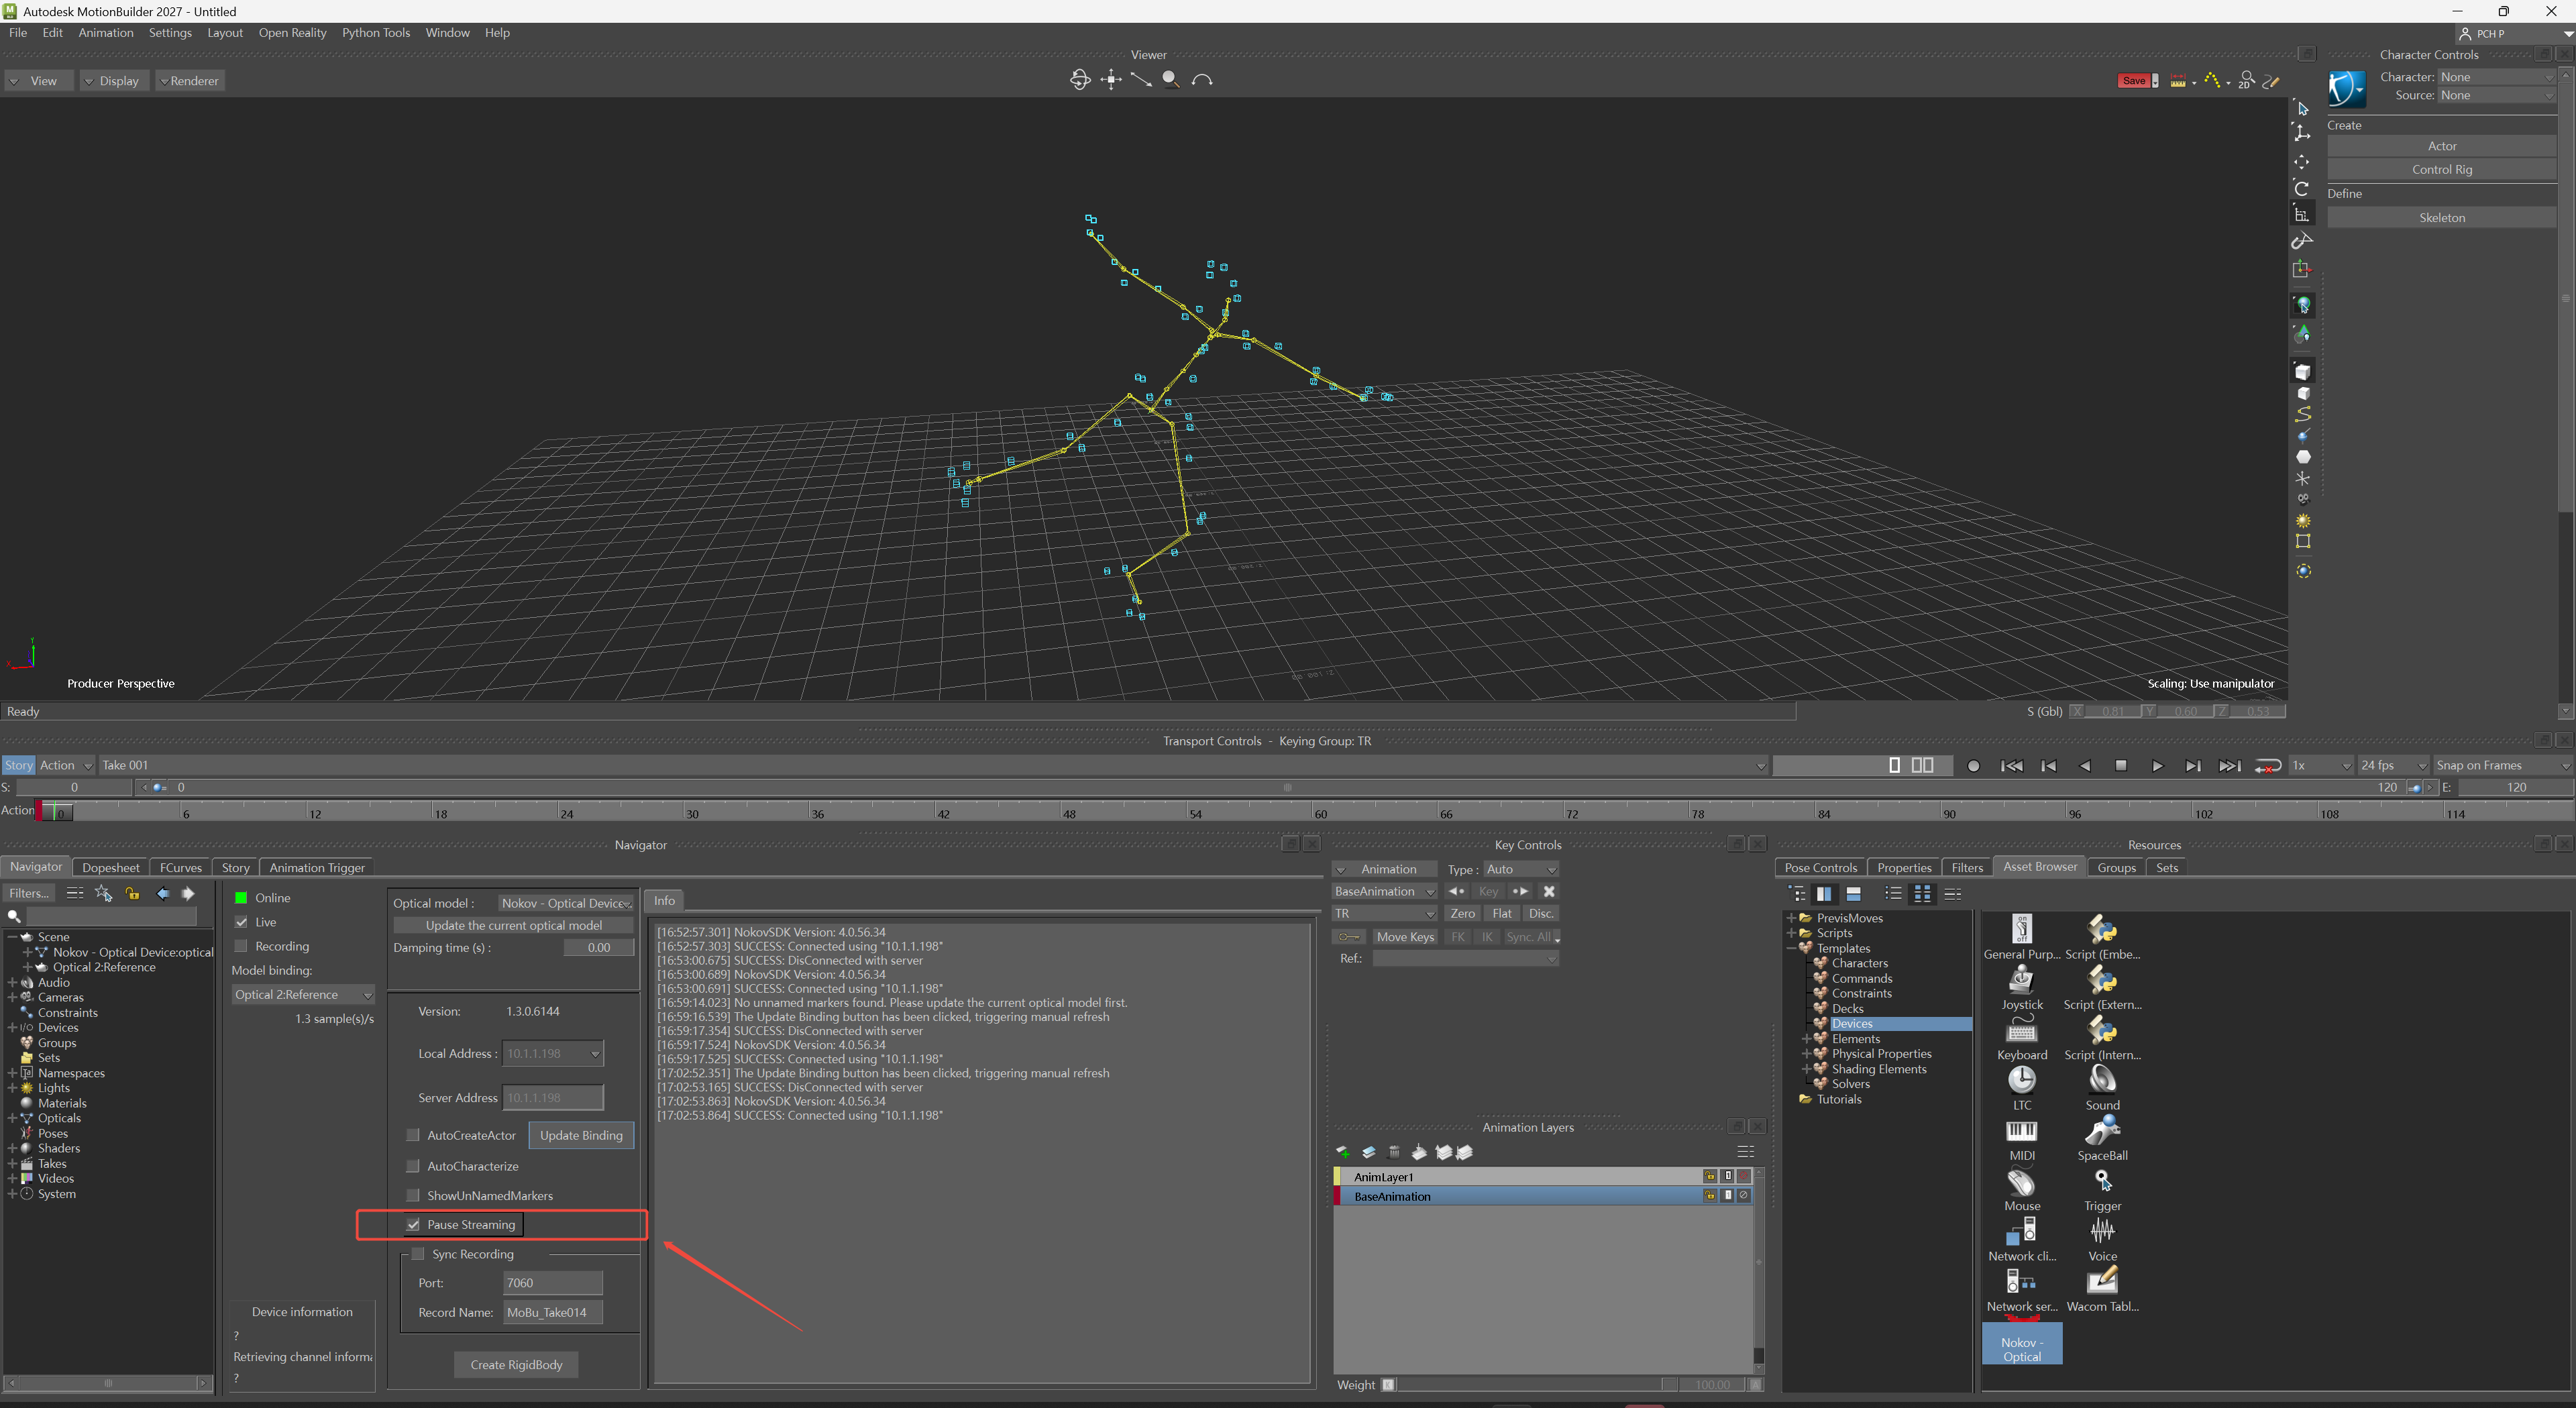Viewport: 2576px width, 1408px height.
Task: Click Update the current optical model button
Action: pos(514,926)
